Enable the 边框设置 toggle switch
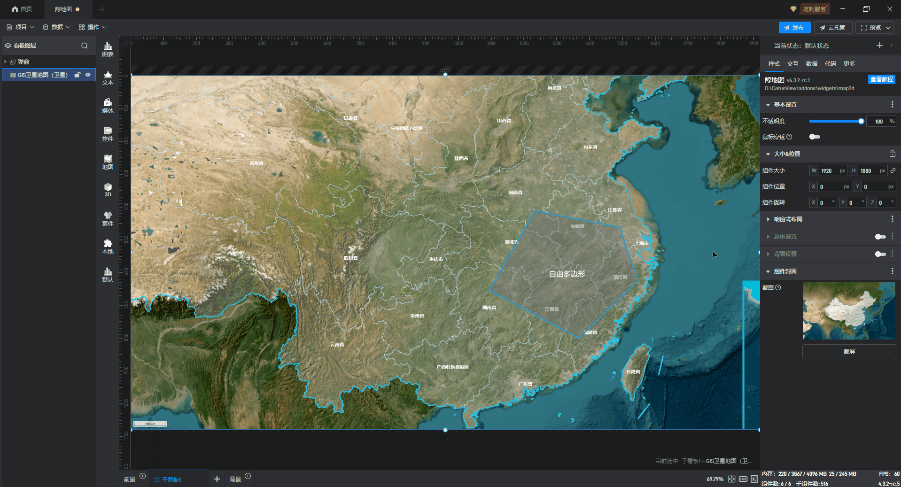The width and height of the screenshot is (901, 487). coord(880,237)
